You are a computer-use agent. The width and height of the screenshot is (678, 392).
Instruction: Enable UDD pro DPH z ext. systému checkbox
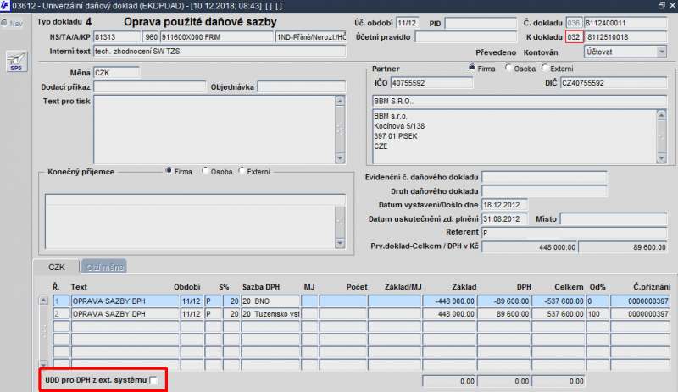click(153, 380)
